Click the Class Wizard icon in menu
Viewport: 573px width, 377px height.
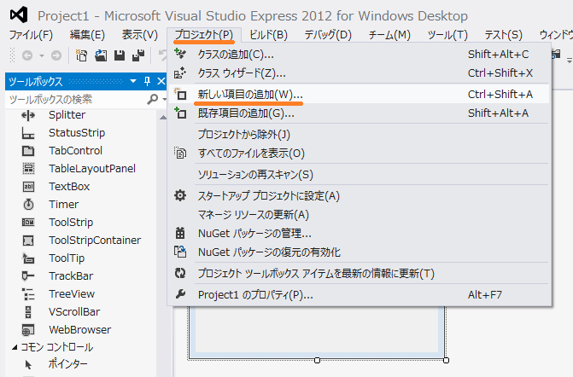click(180, 73)
